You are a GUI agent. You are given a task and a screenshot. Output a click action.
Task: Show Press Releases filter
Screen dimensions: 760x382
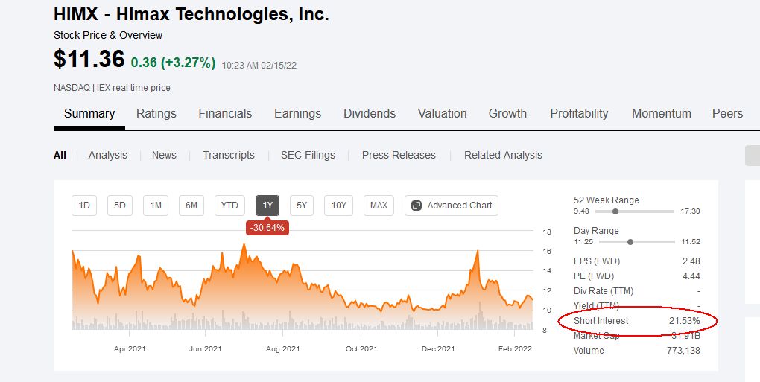[399, 155]
